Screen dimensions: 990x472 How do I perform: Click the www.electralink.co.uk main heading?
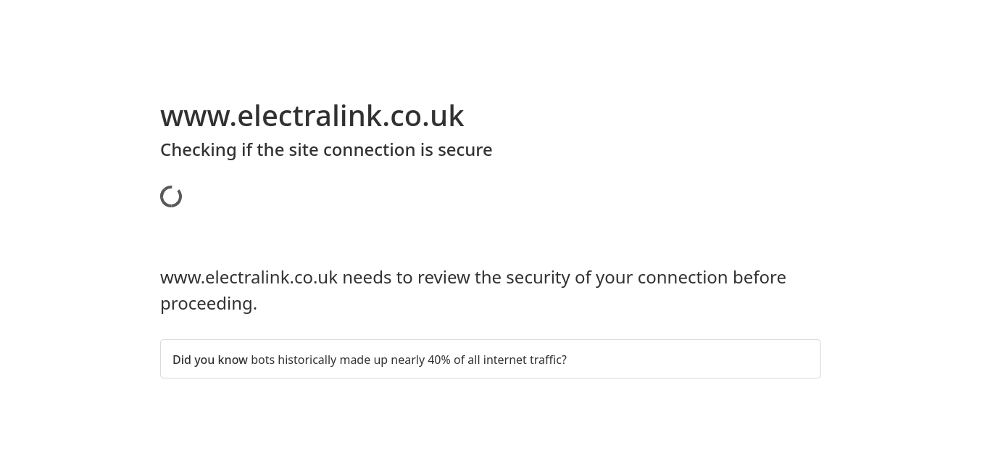coord(312,116)
